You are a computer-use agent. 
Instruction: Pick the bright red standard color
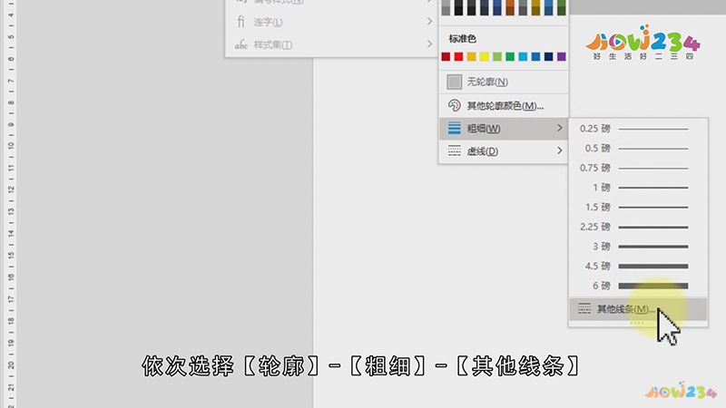458,56
